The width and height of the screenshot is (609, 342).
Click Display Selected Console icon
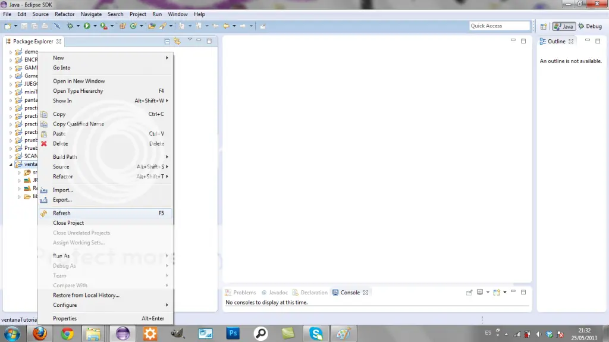[x=480, y=292]
